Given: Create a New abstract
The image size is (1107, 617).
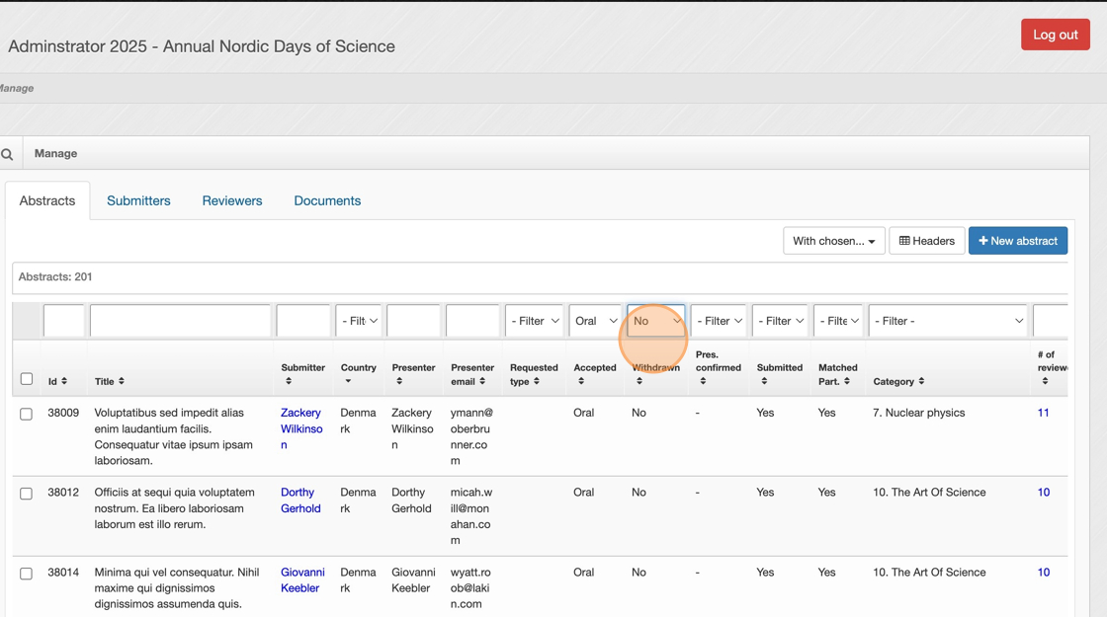Looking at the screenshot, I should pos(1017,241).
